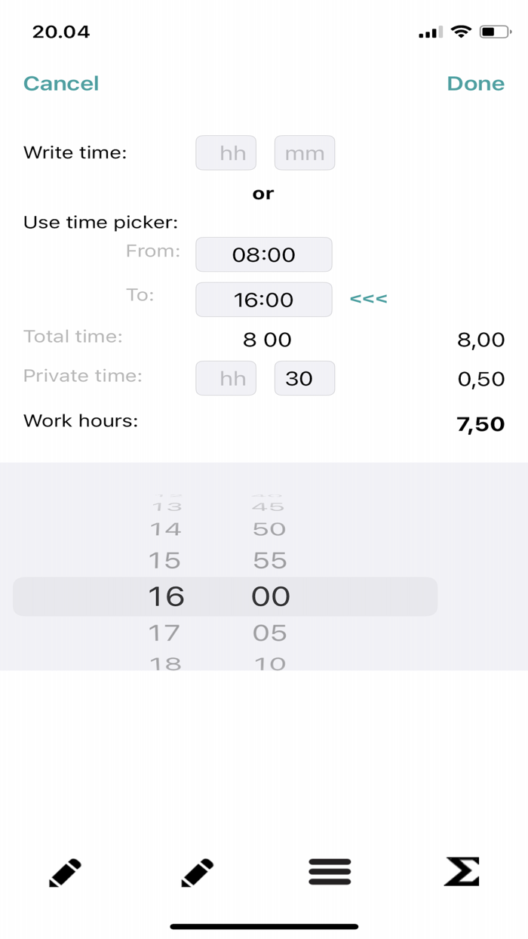The width and height of the screenshot is (528, 939).
Task: Click the hh field next to Write time
Action: pos(226,152)
